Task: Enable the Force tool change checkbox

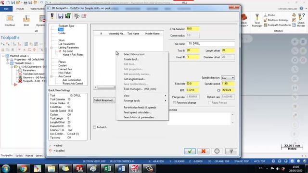Action: [x=174, y=102]
